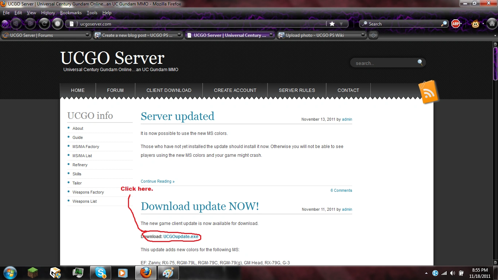Bookmark this page with the star icon
The width and height of the screenshot is (498, 280).
tap(332, 24)
